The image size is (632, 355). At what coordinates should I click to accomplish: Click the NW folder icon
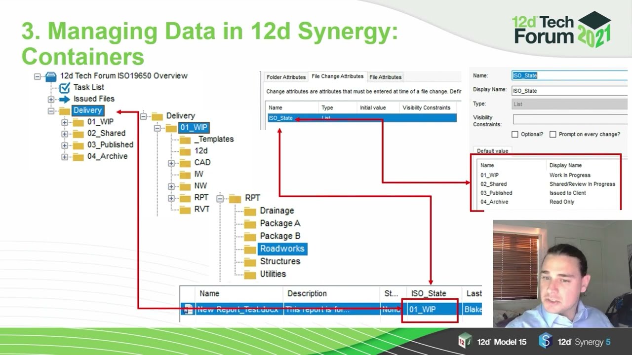[185, 186]
